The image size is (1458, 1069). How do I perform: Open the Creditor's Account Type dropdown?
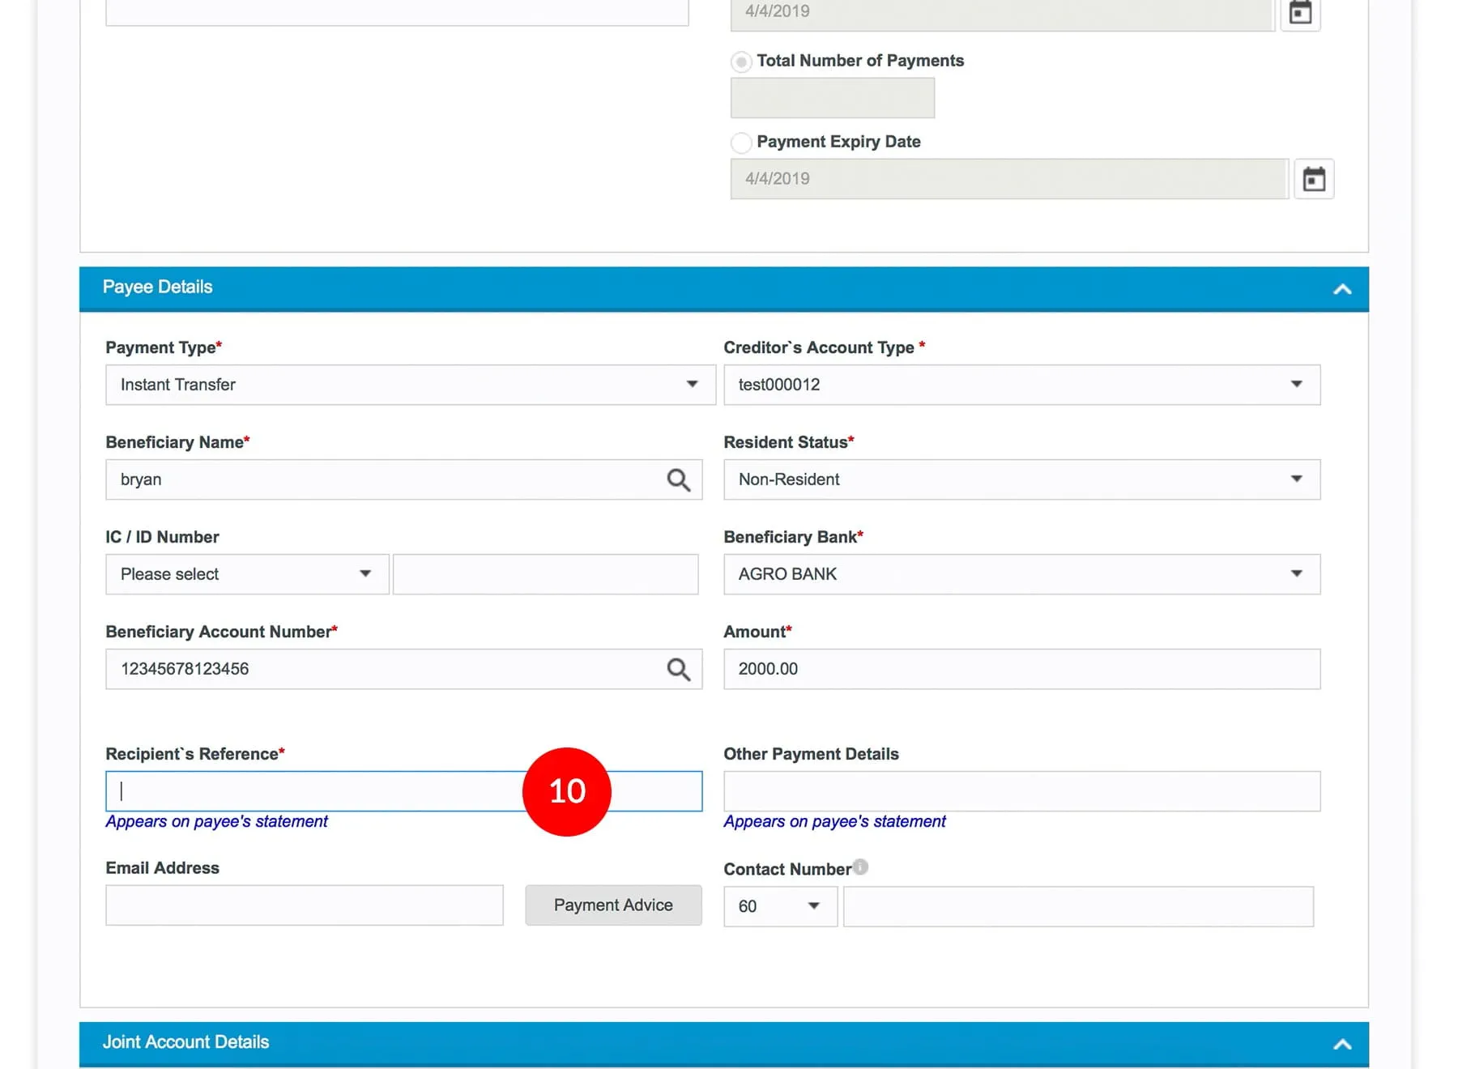tap(1021, 385)
